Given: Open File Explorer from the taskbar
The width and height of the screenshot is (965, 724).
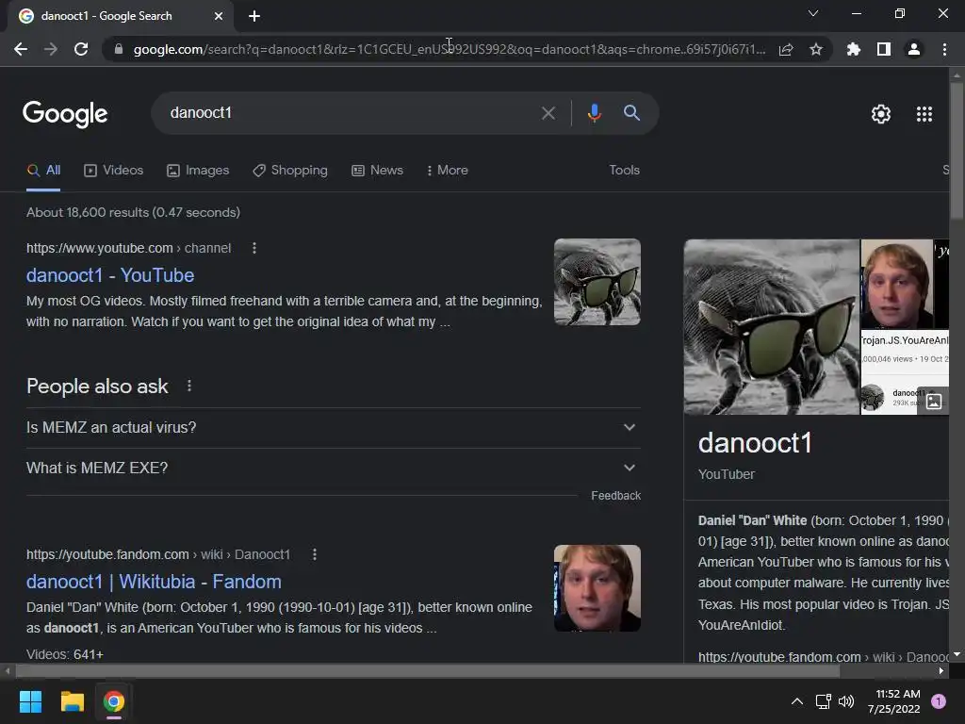Looking at the screenshot, I should [72, 701].
